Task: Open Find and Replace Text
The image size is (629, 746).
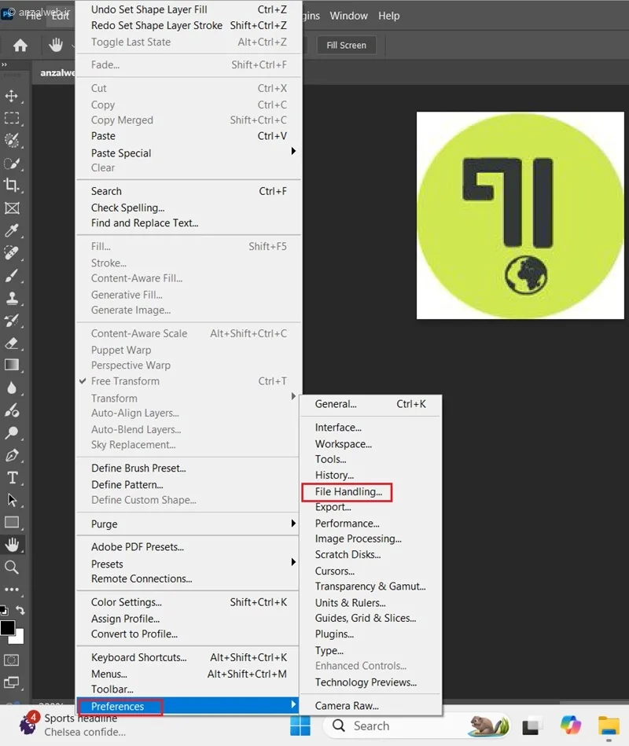Action: (x=188, y=222)
